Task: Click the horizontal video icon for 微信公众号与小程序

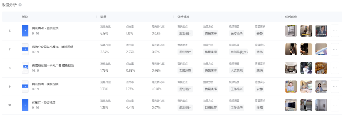Action: click(x=25, y=49)
